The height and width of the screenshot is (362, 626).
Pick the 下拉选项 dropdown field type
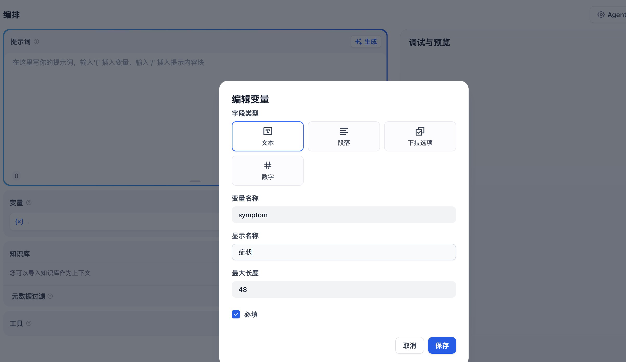click(x=420, y=136)
